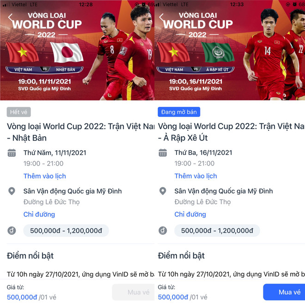Tap back arrow on Vietnam–Japan match screen

click(x=11, y=18)
